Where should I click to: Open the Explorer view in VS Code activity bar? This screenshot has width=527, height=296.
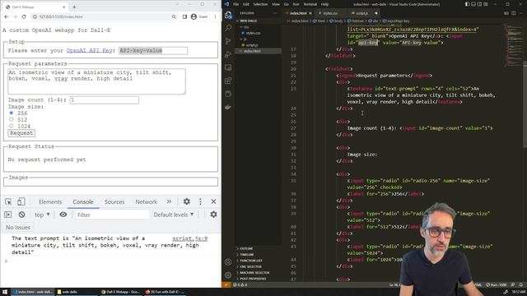228,15
